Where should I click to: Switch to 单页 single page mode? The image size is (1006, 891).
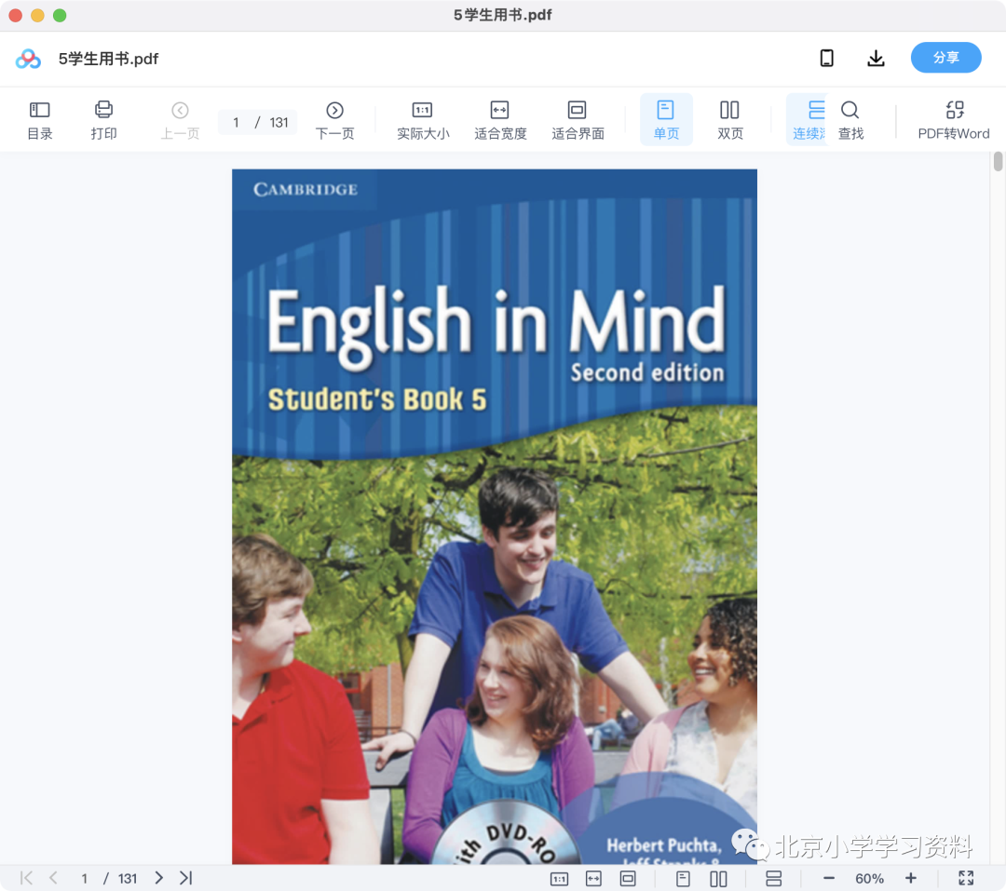pyautogui.click(x=666, y=120)
